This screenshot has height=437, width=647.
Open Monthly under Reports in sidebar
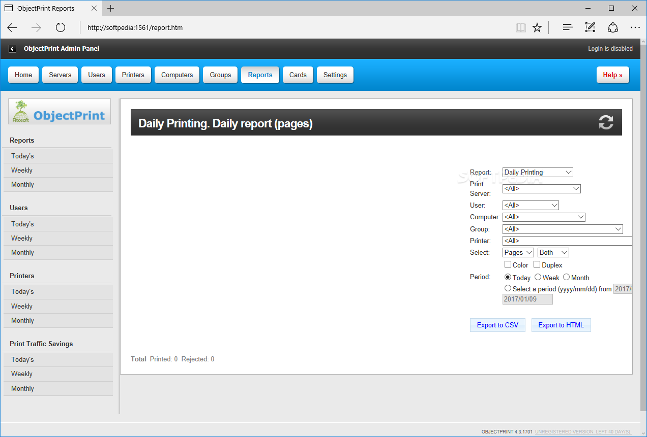(58, 185)
